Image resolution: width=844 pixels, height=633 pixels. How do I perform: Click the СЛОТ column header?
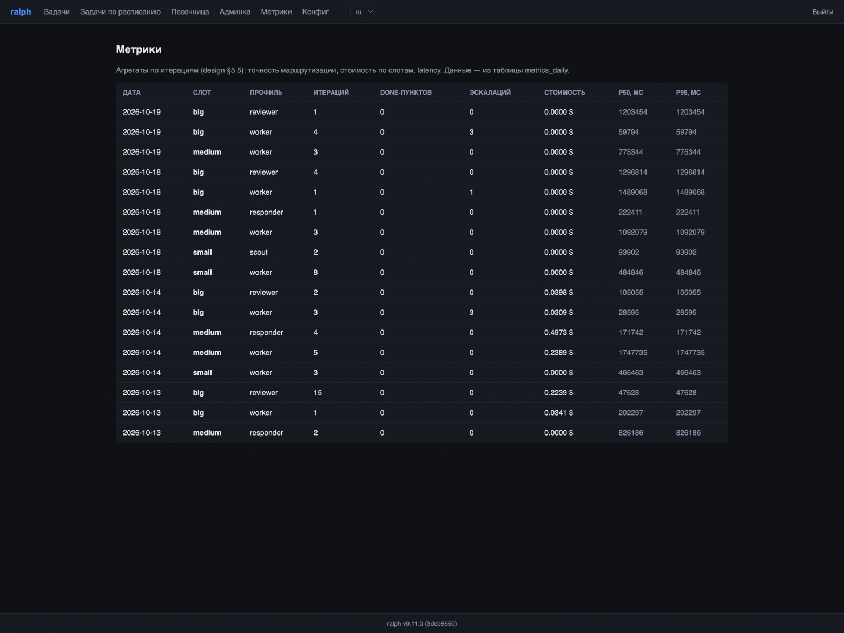(202, 93)
